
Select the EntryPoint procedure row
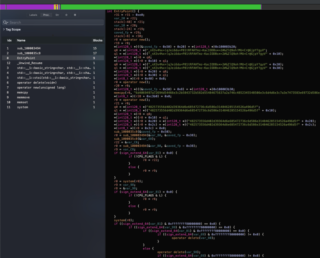[x=53, y=58]
